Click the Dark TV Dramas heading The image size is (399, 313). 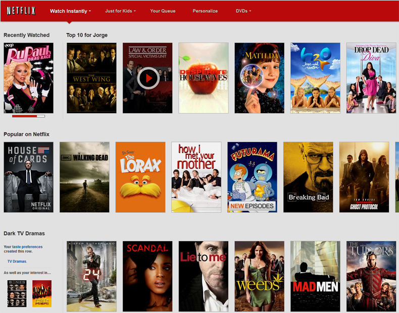coord(24,233)
